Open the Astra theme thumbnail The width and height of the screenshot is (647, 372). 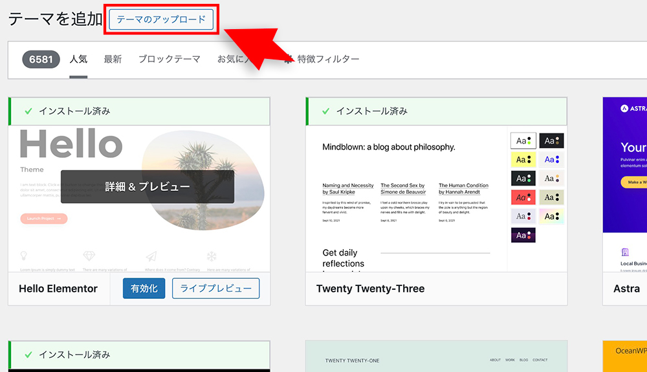coord(625,184)
